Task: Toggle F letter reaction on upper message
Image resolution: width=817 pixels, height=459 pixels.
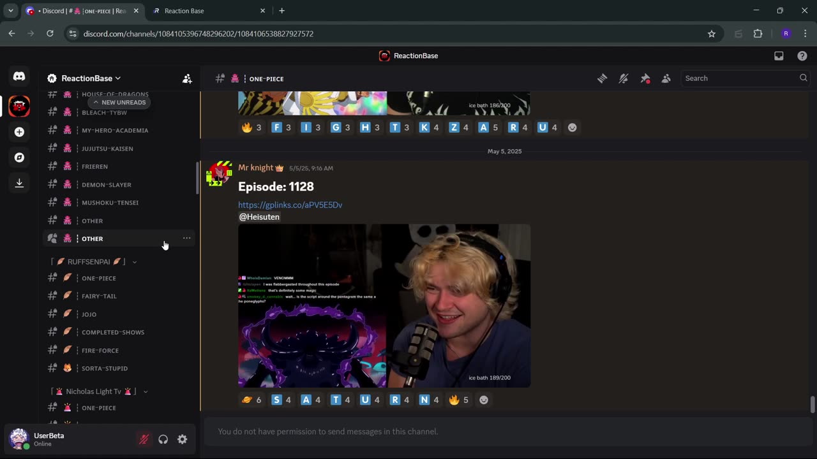Action: click(281, 127)
